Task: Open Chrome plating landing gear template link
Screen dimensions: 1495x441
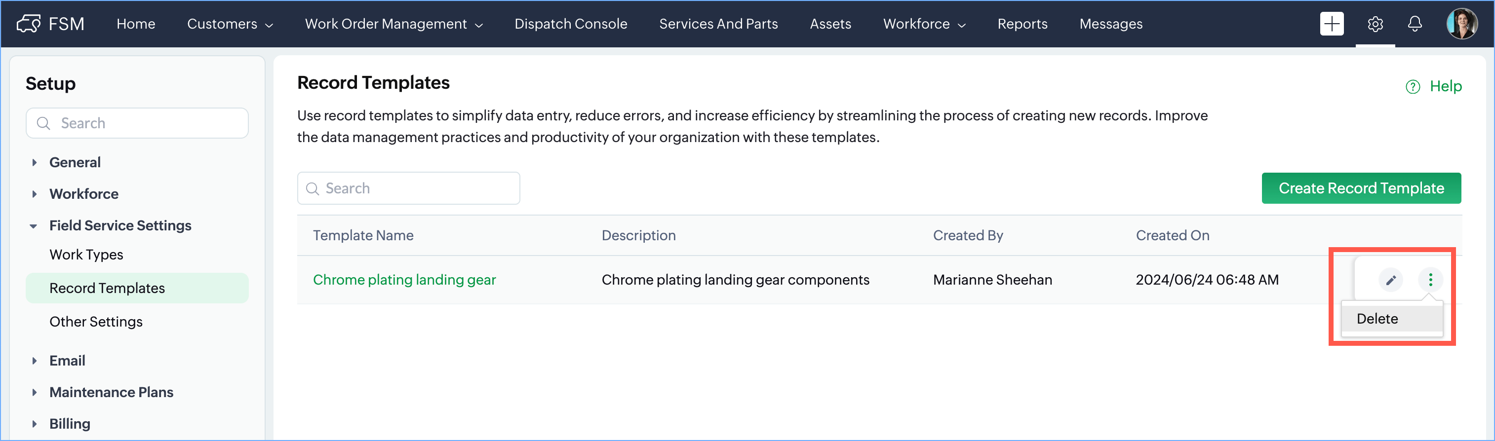Action: 404,280
